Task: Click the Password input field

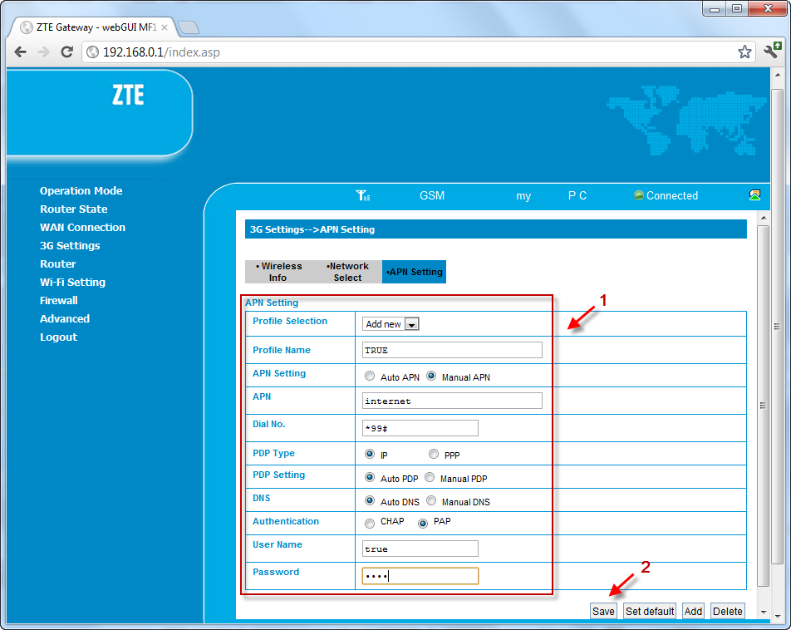Action: [420, 576]
